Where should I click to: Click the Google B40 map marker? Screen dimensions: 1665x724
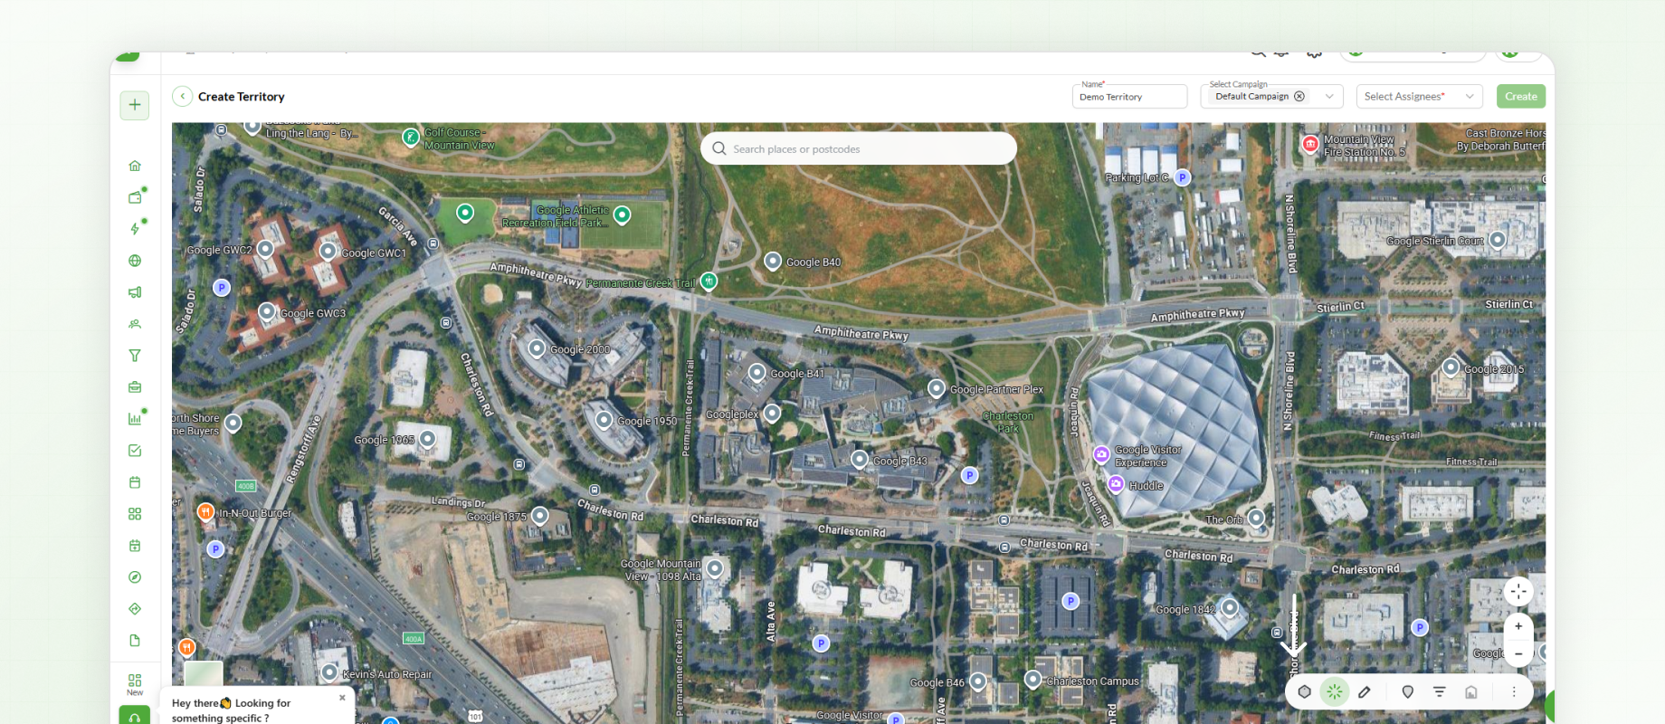(x=773, y=261)
